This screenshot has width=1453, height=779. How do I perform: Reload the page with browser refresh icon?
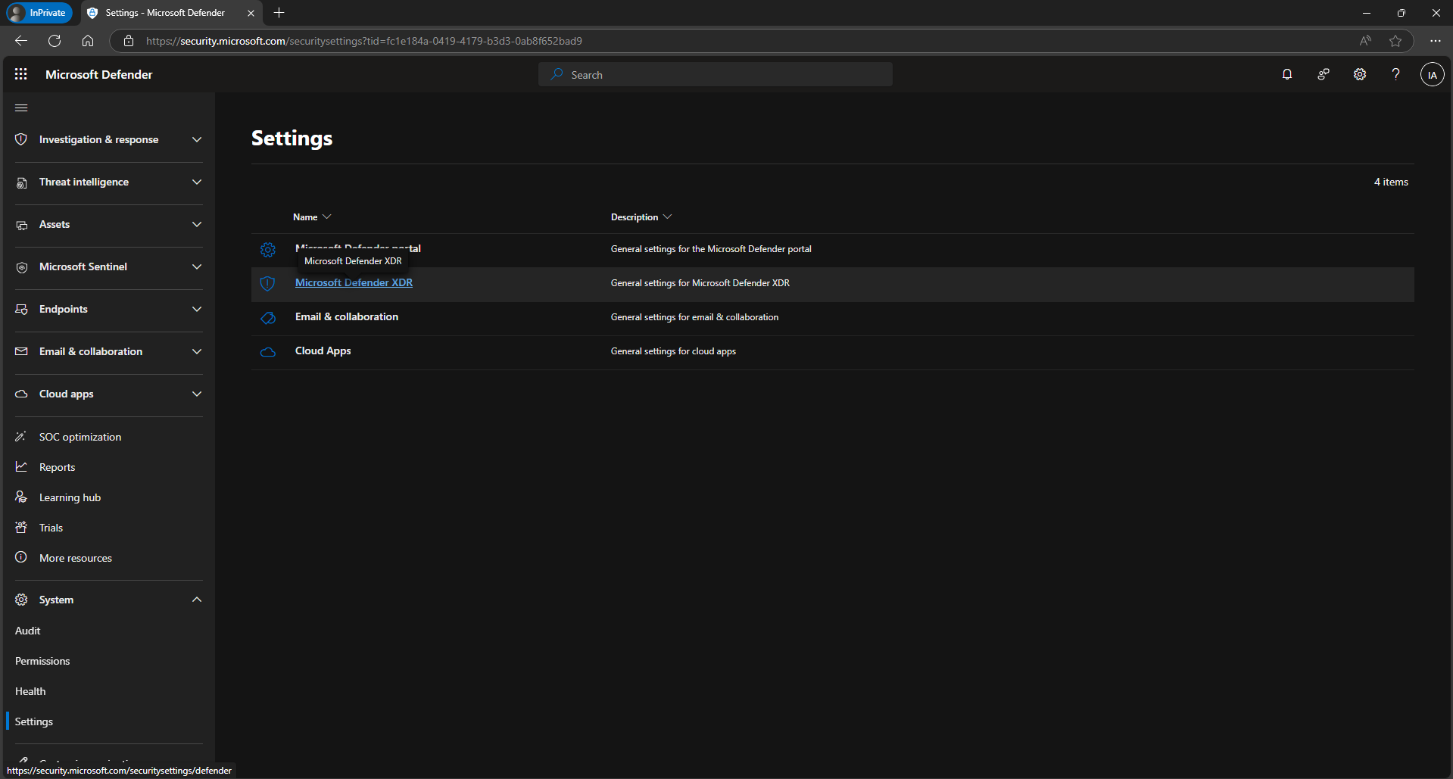55,41
